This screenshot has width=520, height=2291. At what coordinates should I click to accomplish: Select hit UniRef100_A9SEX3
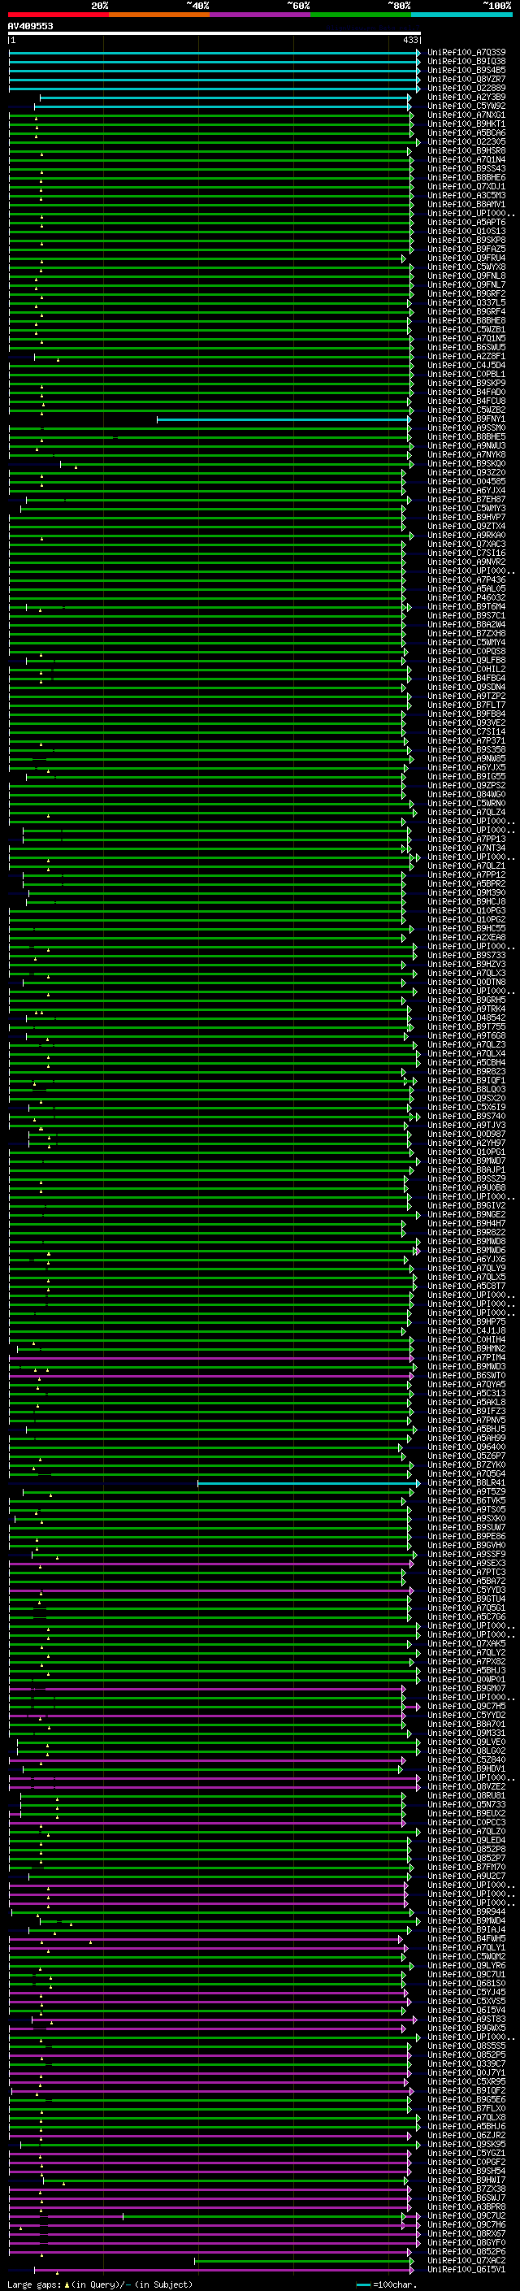coord(466,1563)
